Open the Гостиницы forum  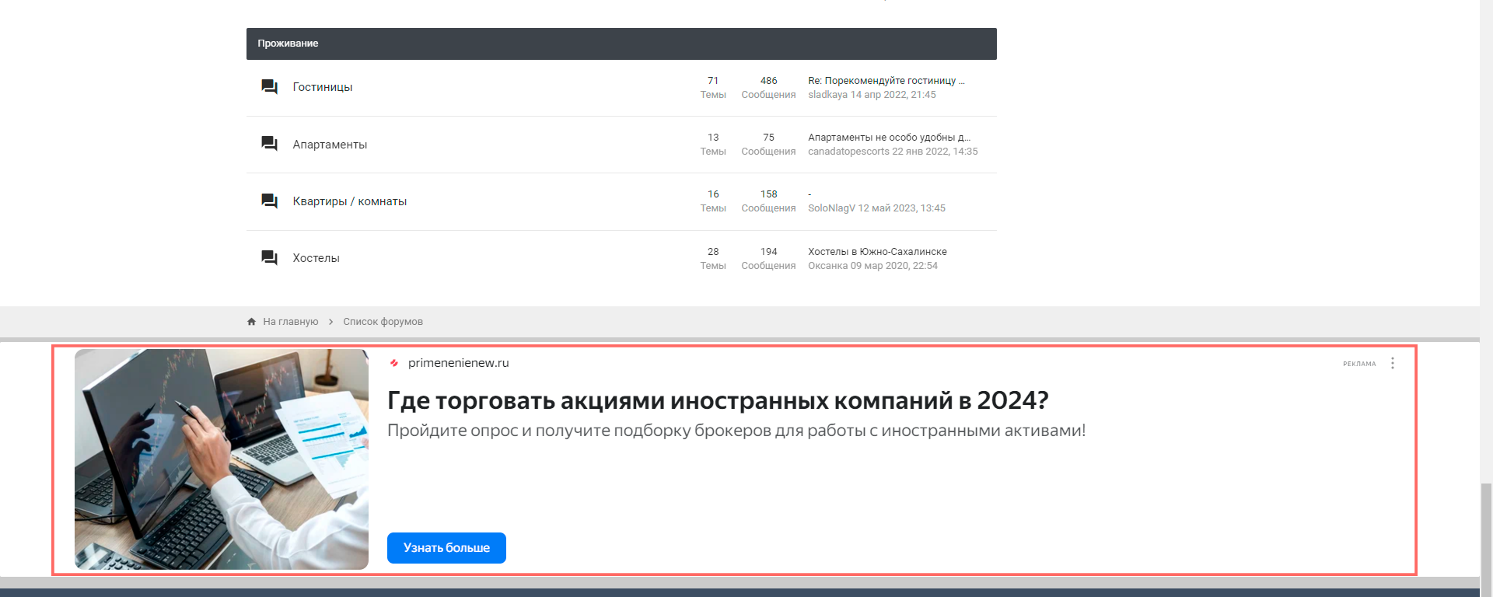click(323, 87)
